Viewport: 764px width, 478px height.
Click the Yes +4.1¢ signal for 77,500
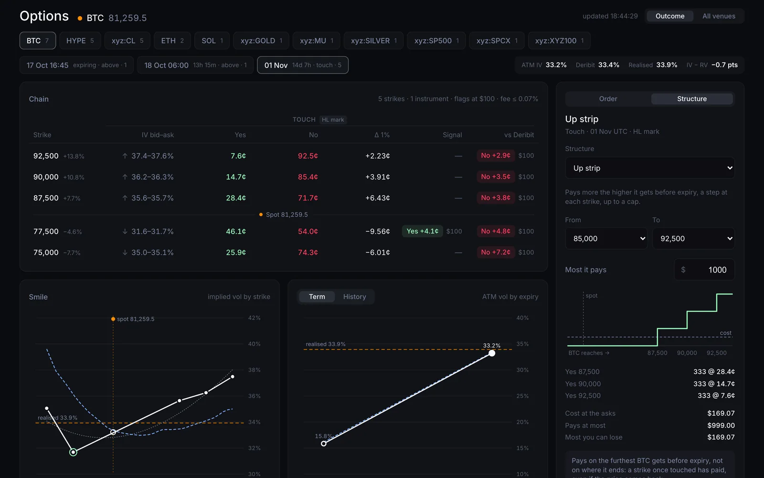pos(423,231)
